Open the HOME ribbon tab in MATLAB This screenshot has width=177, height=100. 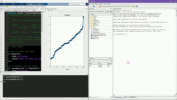coord(4,4)
